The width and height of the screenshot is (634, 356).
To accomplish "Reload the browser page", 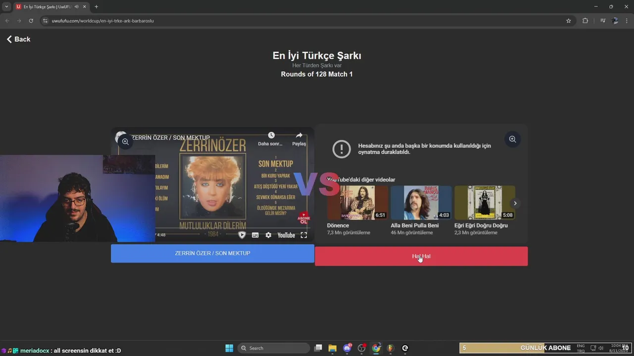I will [x=31, y=21].
